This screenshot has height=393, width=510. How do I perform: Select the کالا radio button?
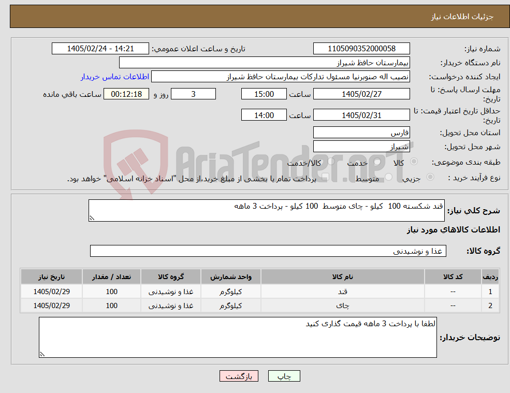[x=414, y=162]
